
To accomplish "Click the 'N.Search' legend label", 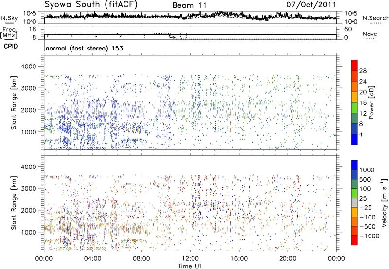I will click(376, 18).
